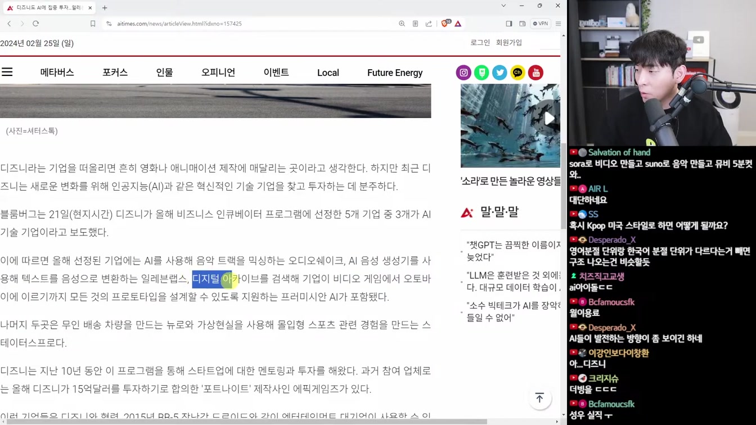
Task: Open a new tab with plus button
Action: (x=105, y=8)
